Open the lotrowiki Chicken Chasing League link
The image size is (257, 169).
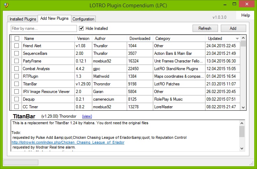pos(68,142)
